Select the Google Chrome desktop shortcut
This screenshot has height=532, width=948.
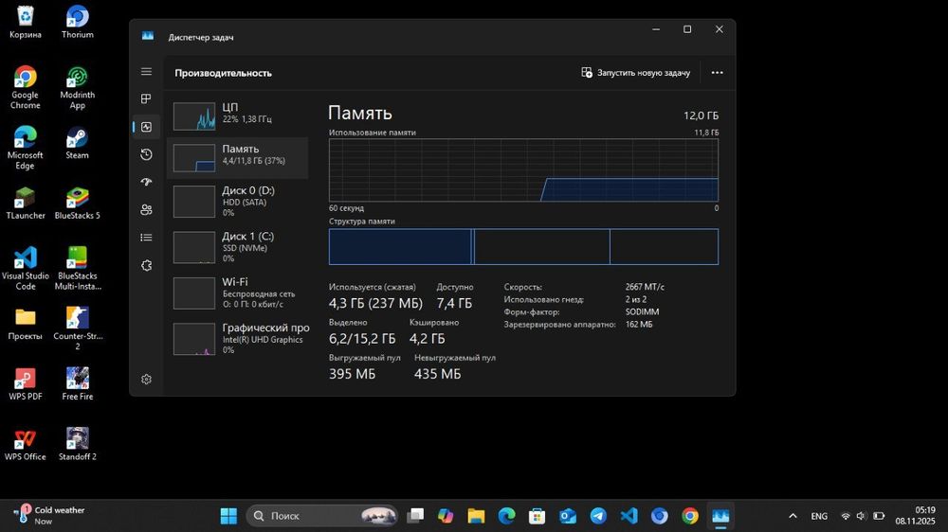pos(26,87)
